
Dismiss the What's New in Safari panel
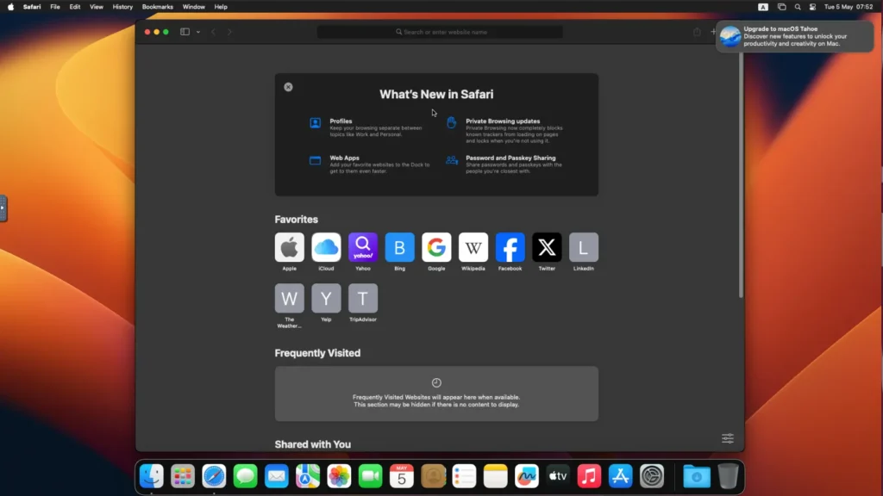point(288,87)
